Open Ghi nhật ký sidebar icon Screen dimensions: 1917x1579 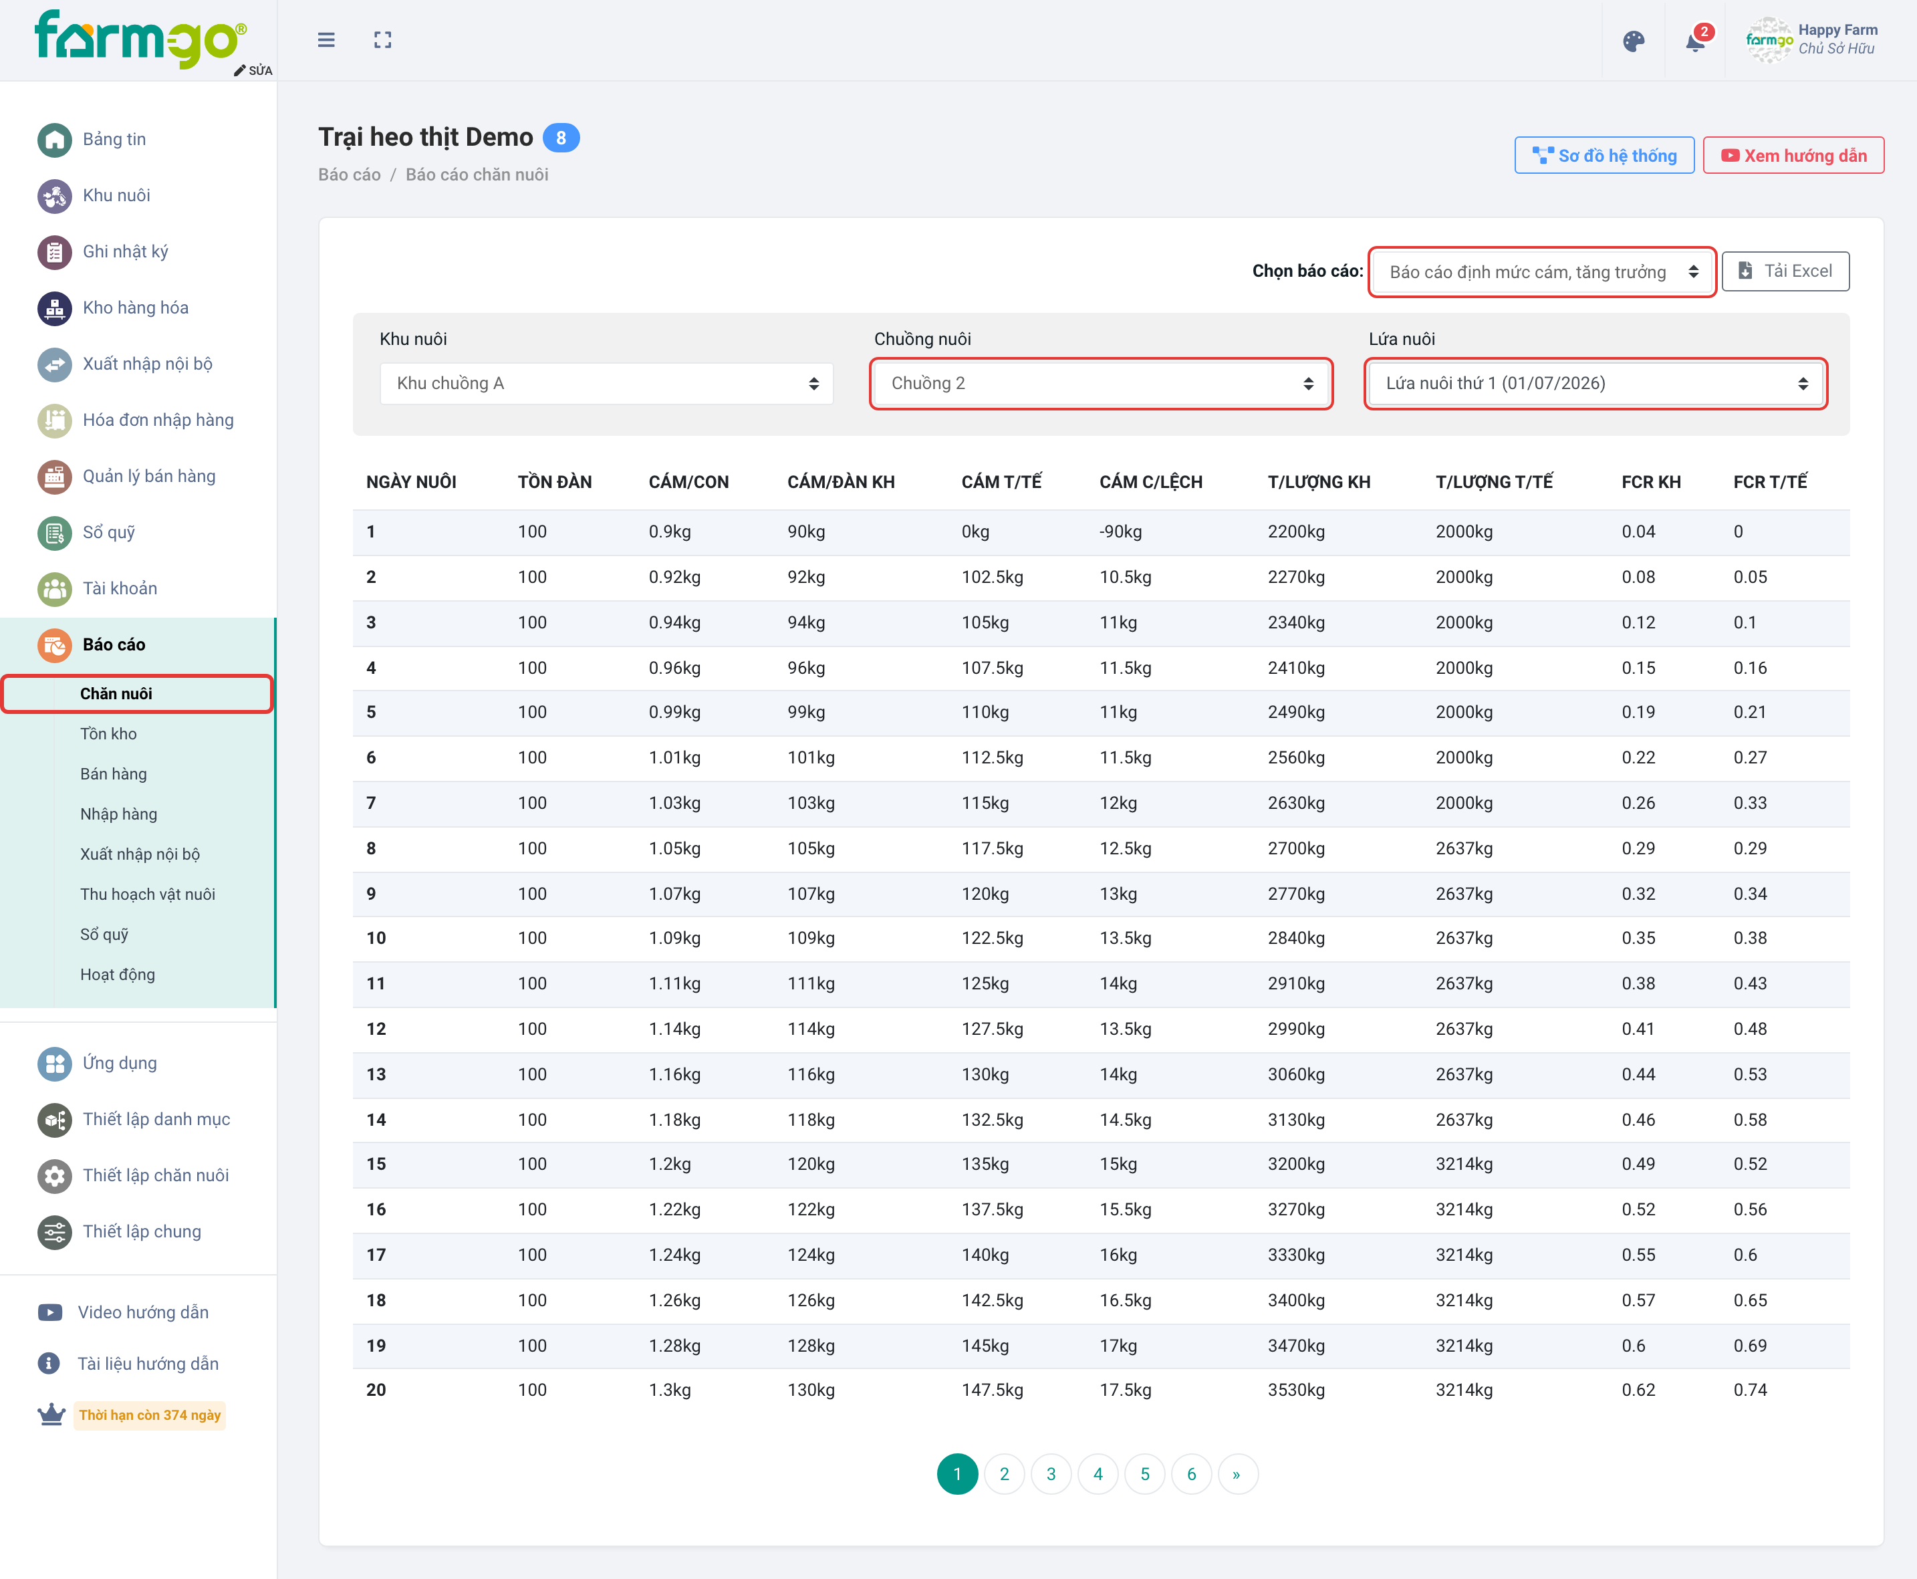coord(55,252)
